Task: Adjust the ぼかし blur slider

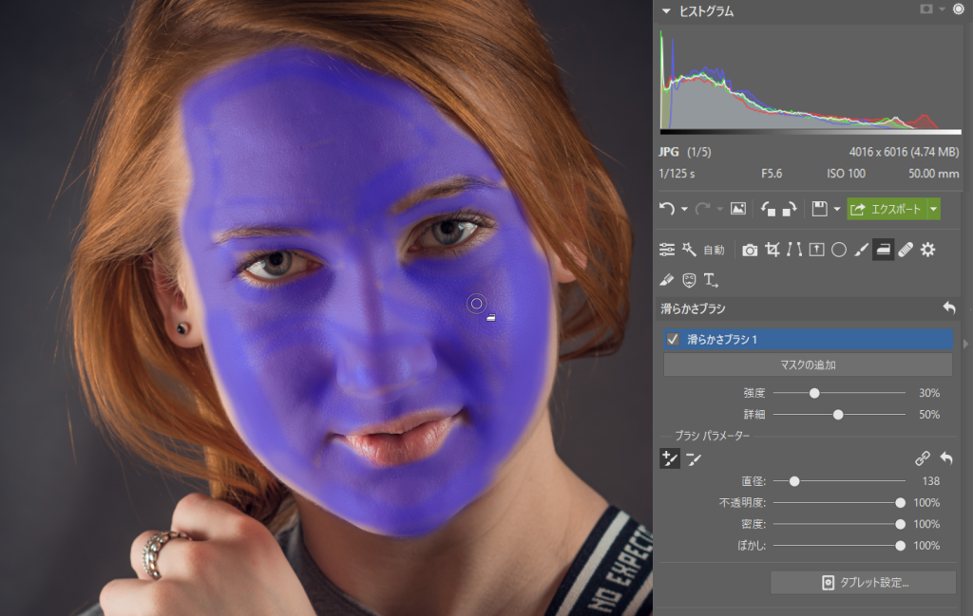Action: coord(900,546)
